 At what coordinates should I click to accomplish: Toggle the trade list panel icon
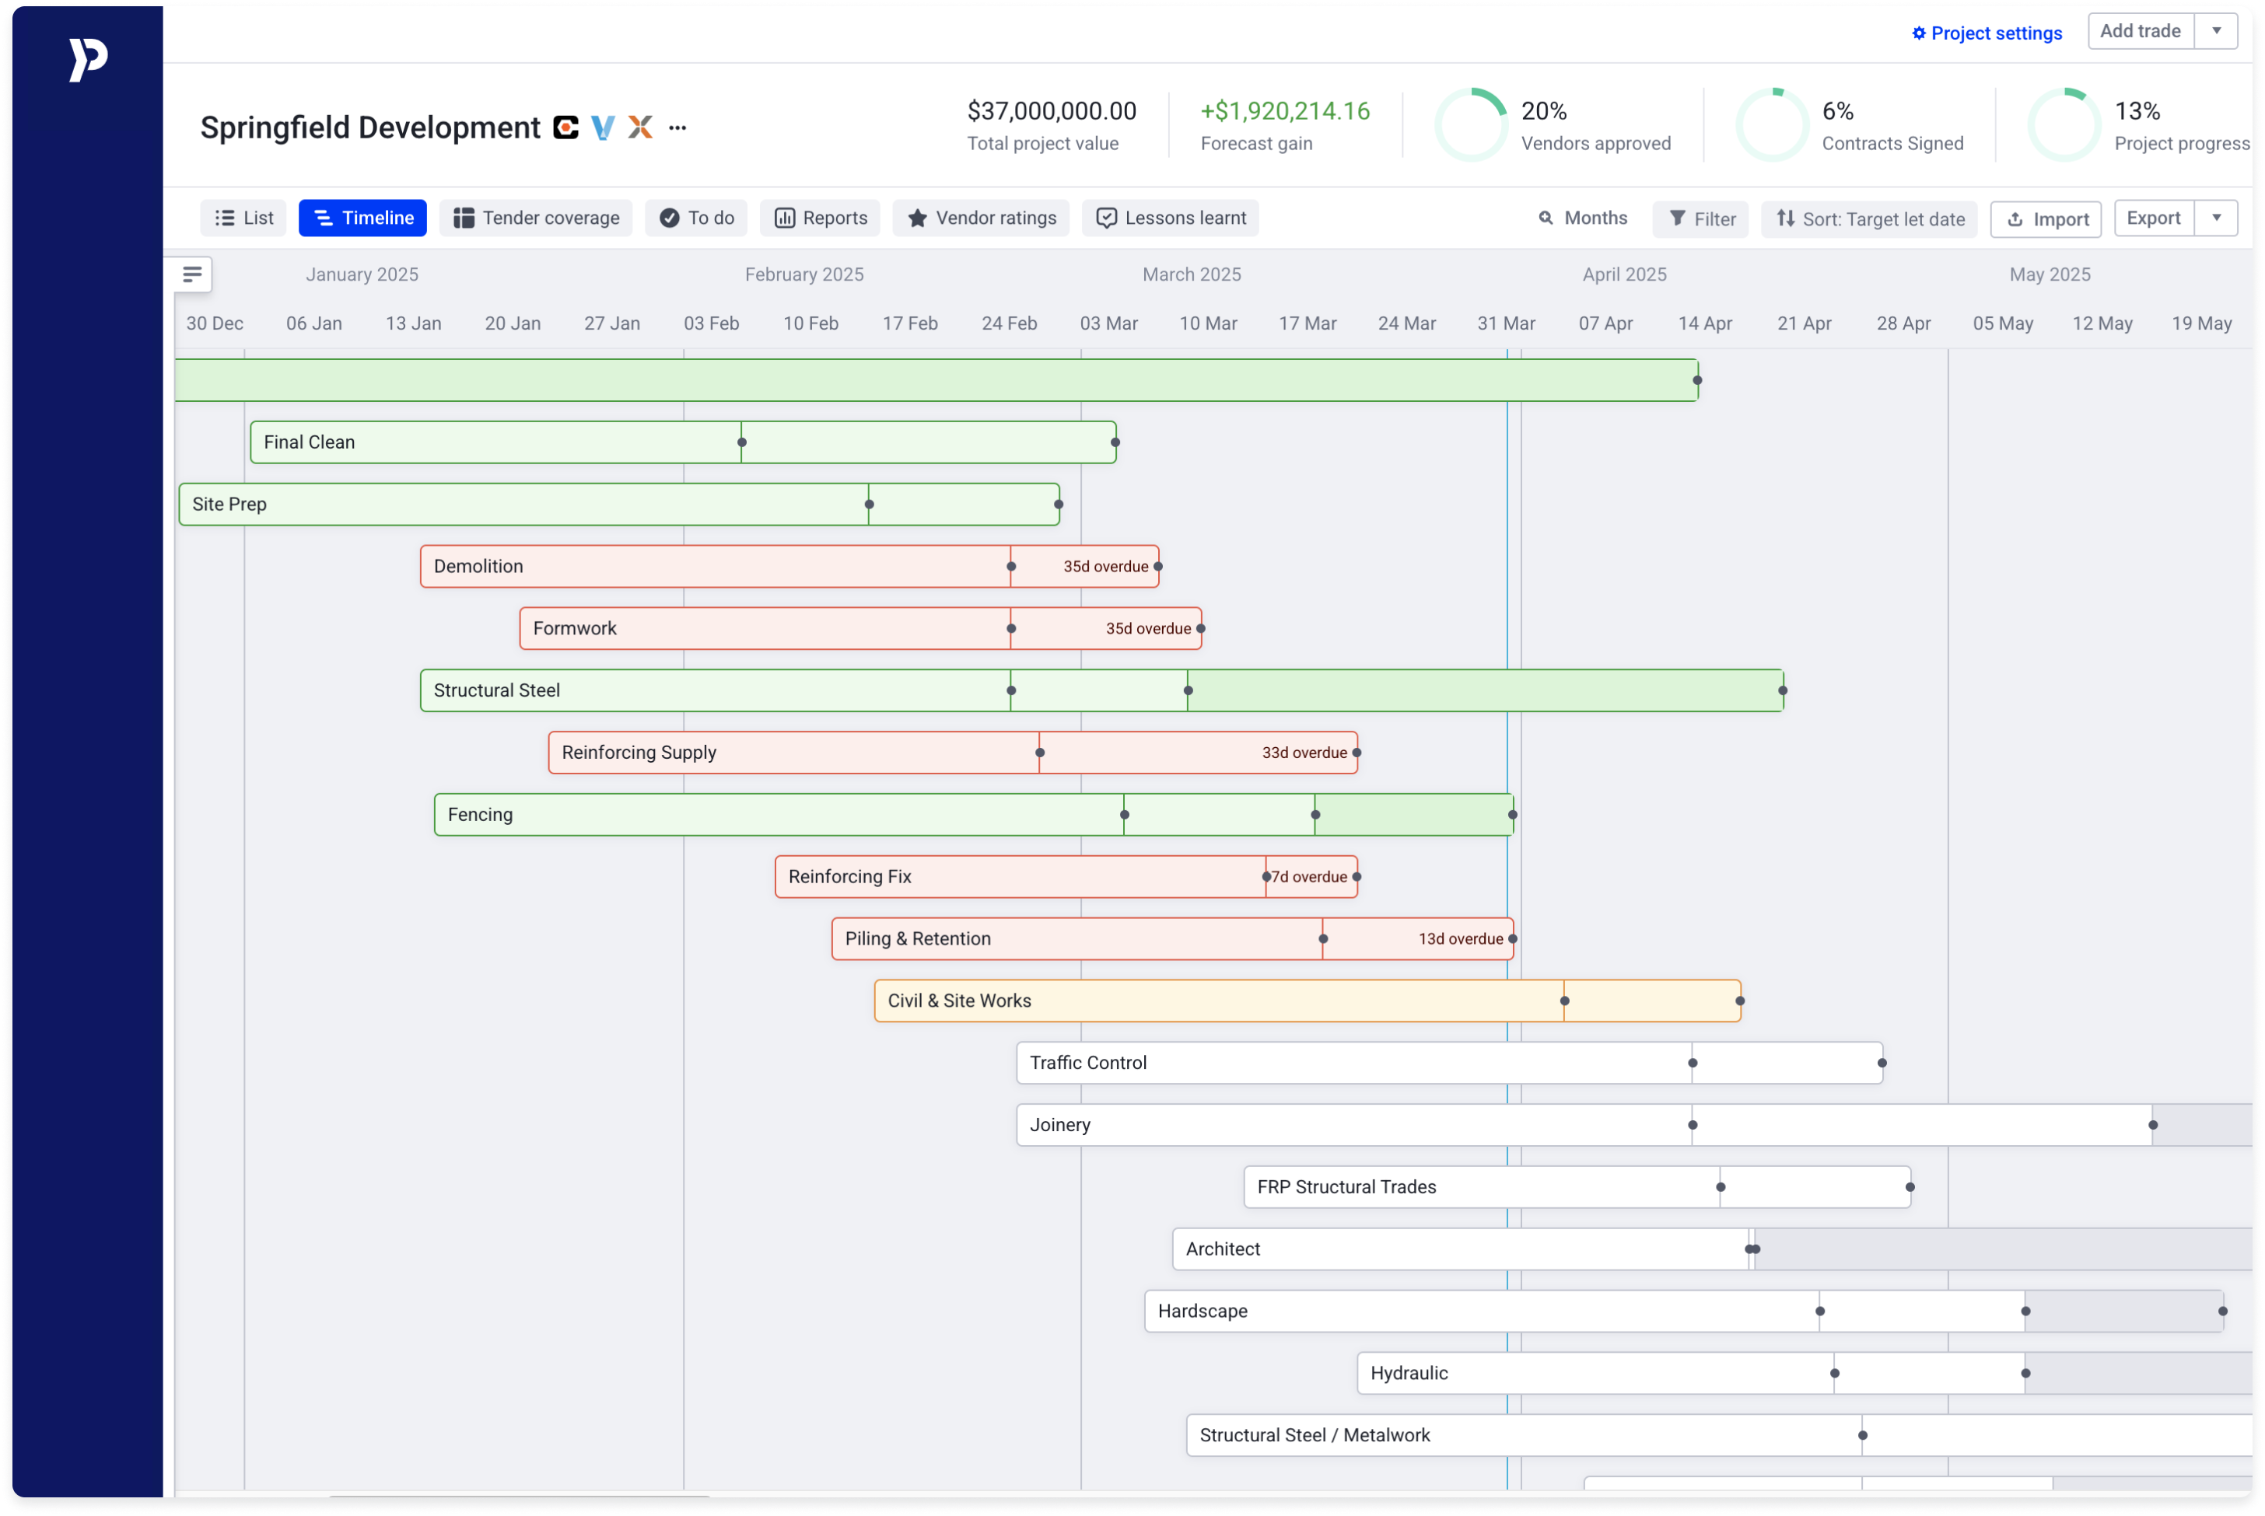click(x=192, y=274)
